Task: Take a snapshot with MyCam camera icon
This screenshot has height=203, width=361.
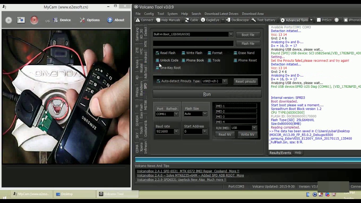Action: pos(21,20)
